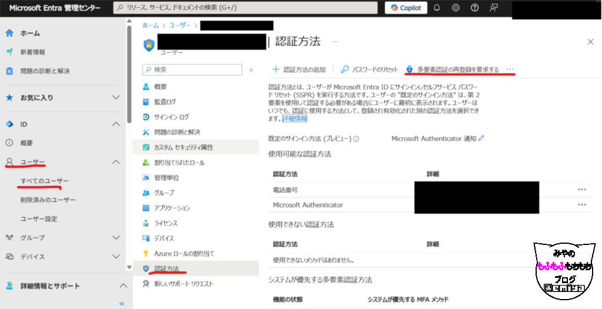
Task: Open 新着情報 in the left navigation
Action: (x=33, y=52)
